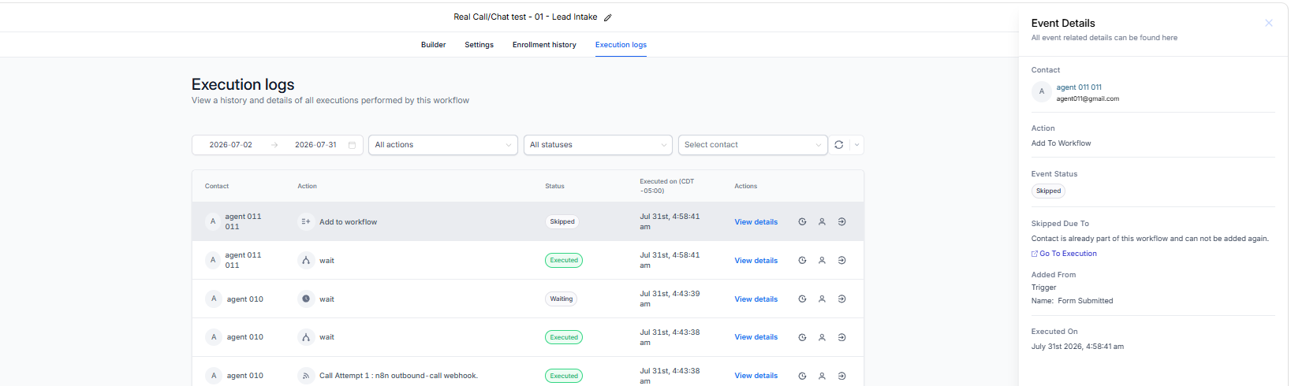Open history clock icon in the Waiting row
This screenshot has width=1291, height=386.
pyautogui.click(x=802, y=299)
